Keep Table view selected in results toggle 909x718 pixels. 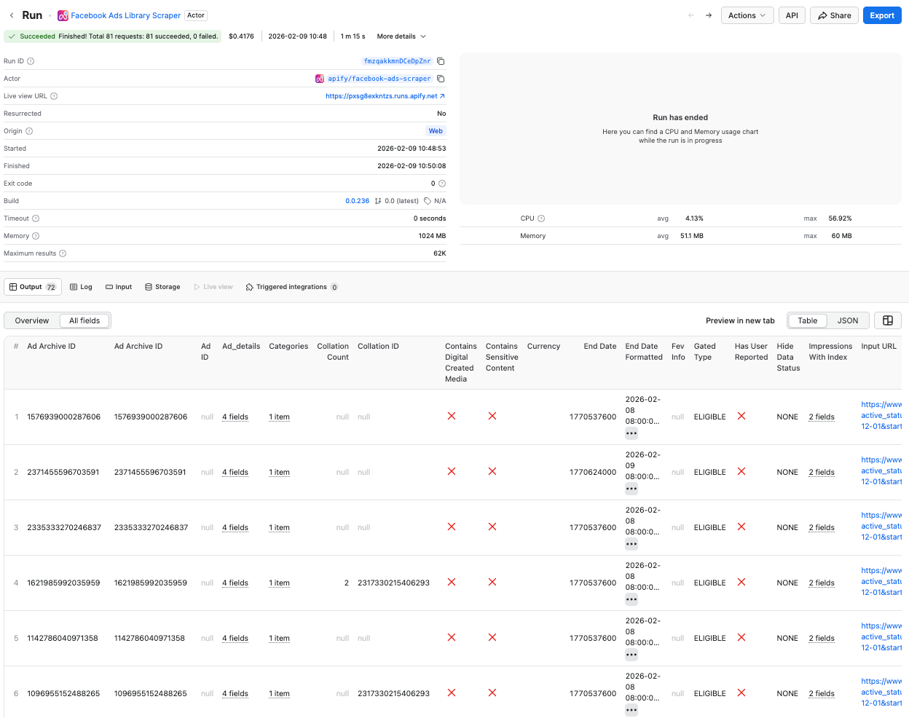pos(806,320)
